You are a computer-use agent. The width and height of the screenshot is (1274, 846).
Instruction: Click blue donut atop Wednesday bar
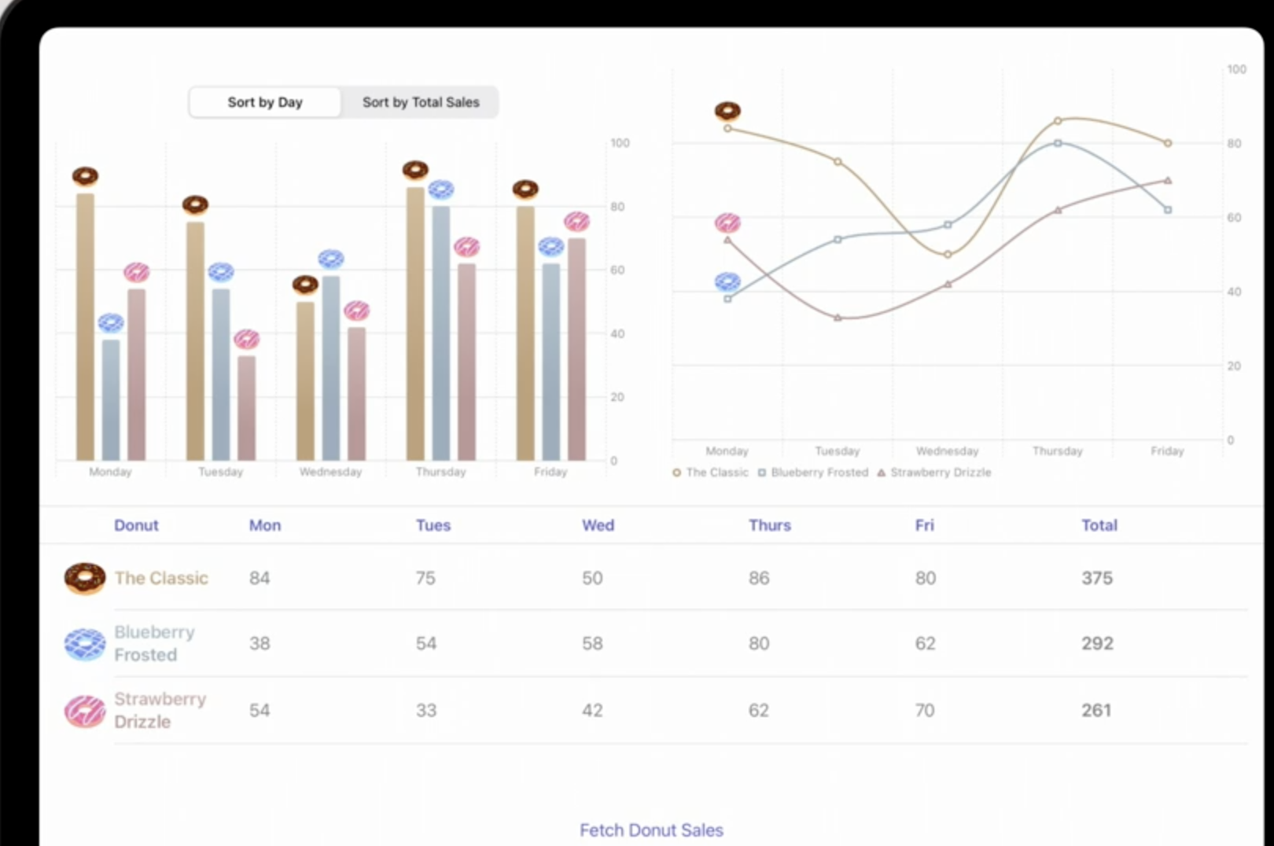click(x=331, y=259)
